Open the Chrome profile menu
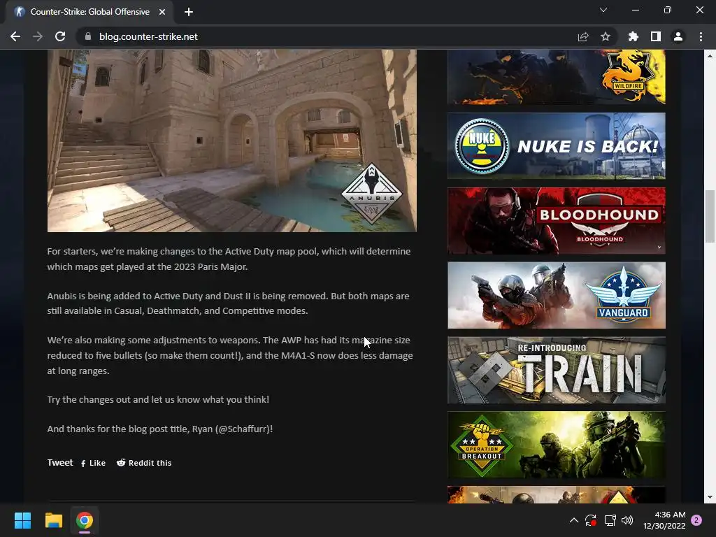 click(678, 36)
